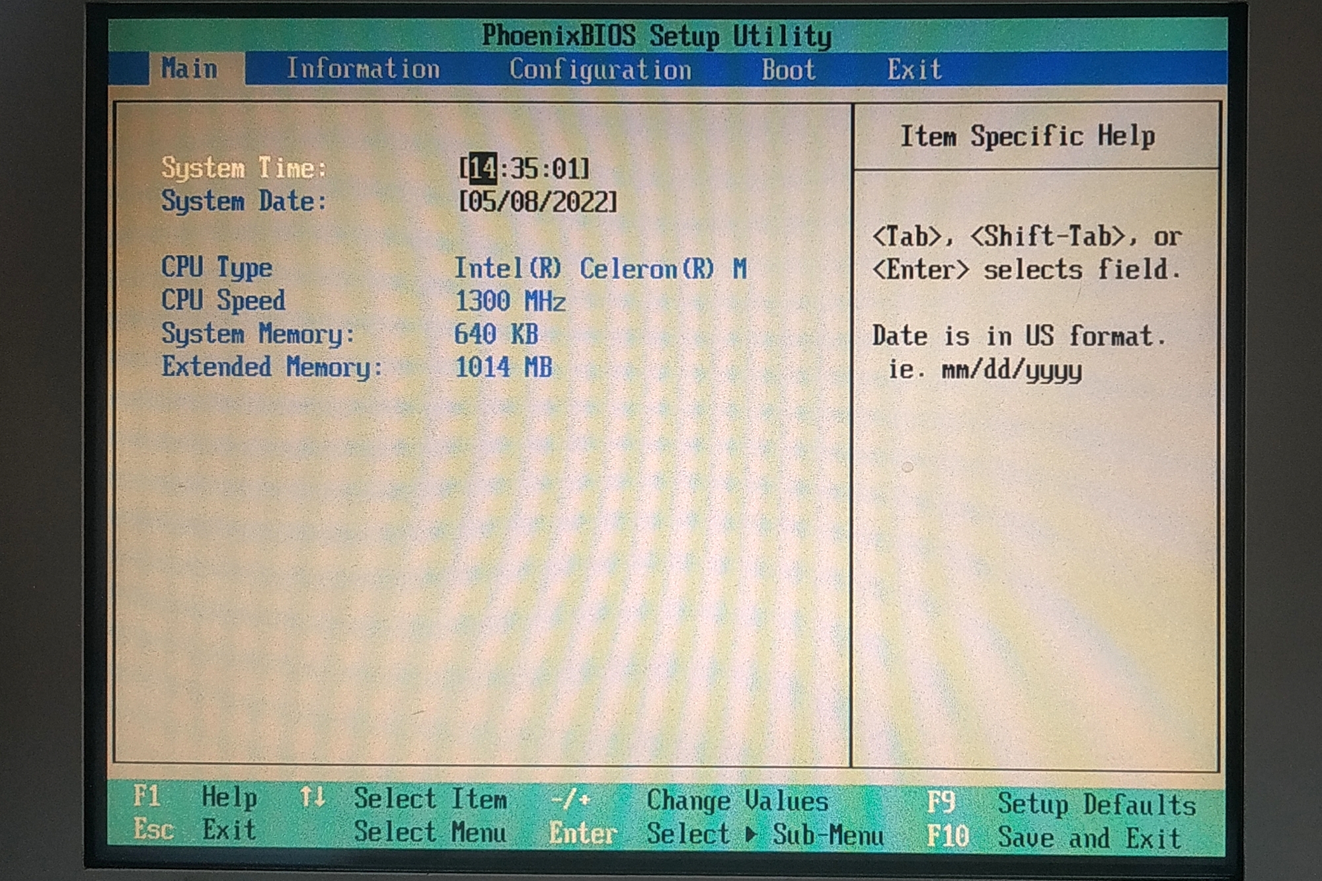
Task: Click the System Date label
Action: click(x=244, y=202)
